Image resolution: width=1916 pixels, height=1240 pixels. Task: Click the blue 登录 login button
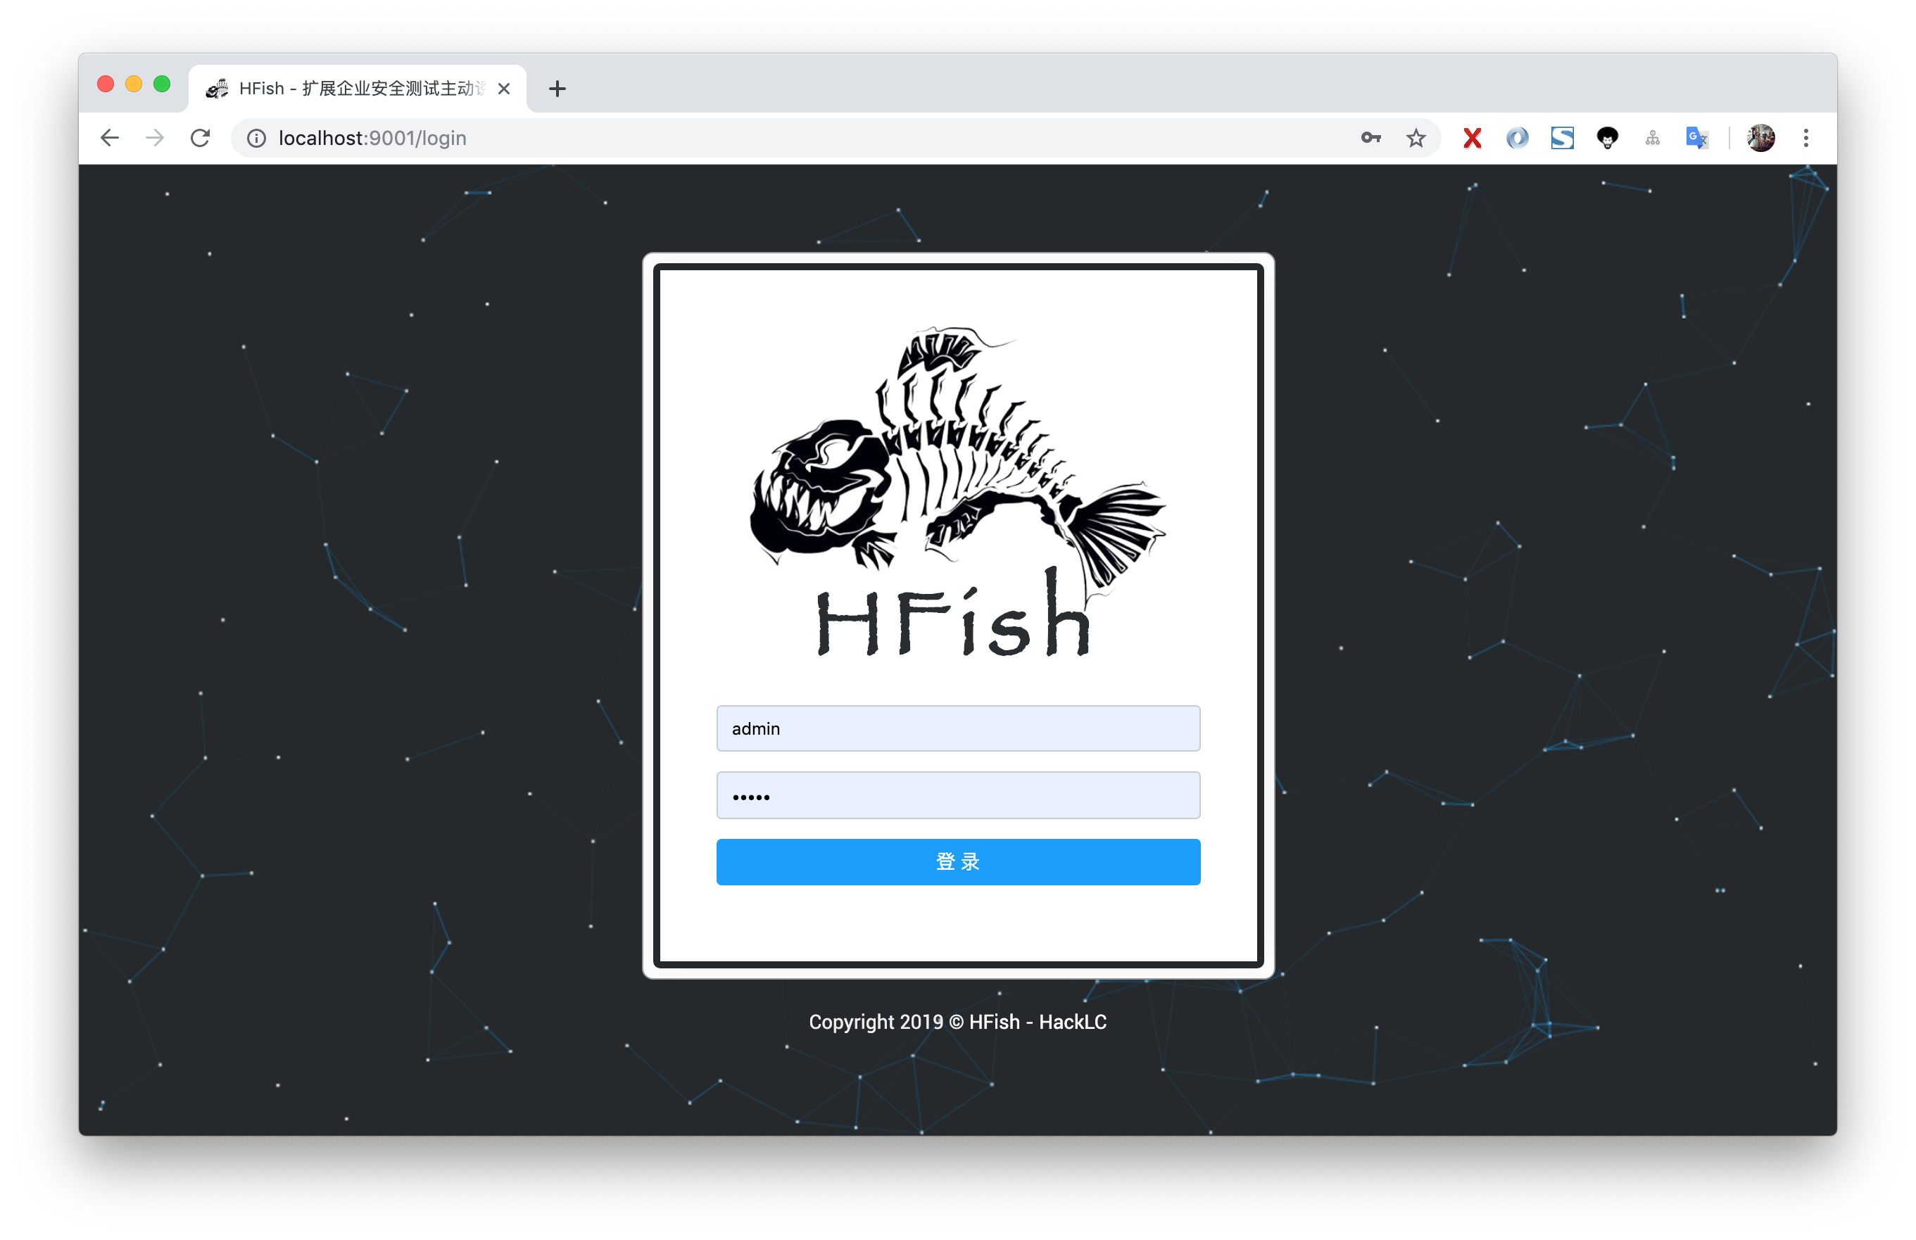point(958,862)
